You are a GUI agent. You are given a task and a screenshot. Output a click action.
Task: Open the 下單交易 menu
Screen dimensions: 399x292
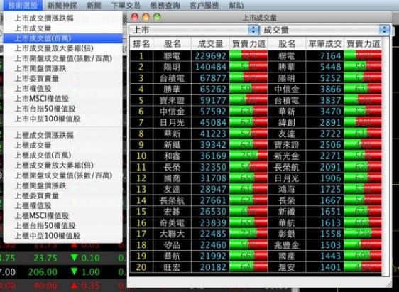126,6
